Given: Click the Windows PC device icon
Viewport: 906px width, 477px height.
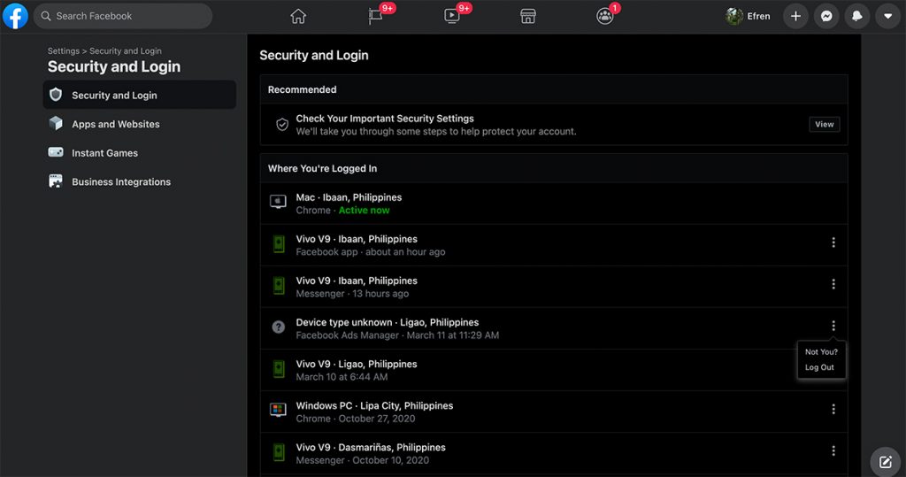Looking at the screenshot, I should pos(278,410).
